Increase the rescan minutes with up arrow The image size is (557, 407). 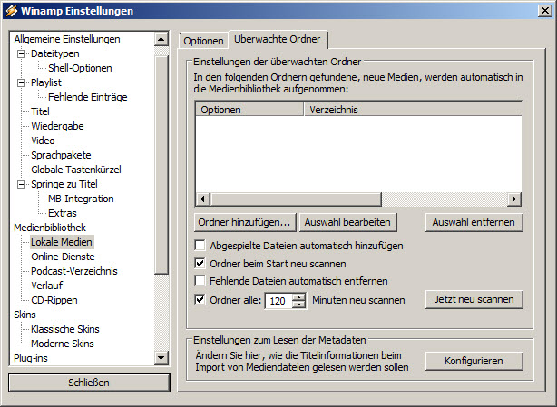point(299,297)
